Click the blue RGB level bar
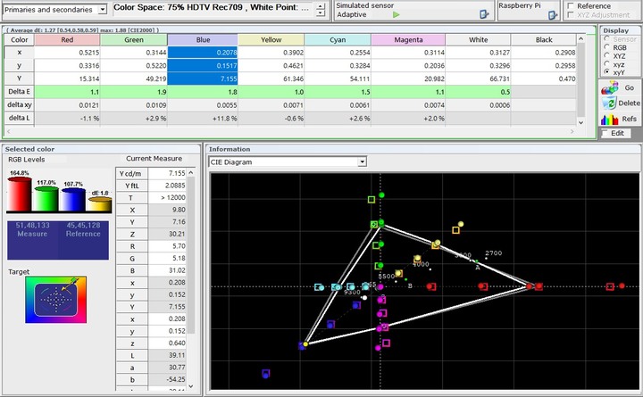Screen dimensions: 643x397 tap(73, 199)
